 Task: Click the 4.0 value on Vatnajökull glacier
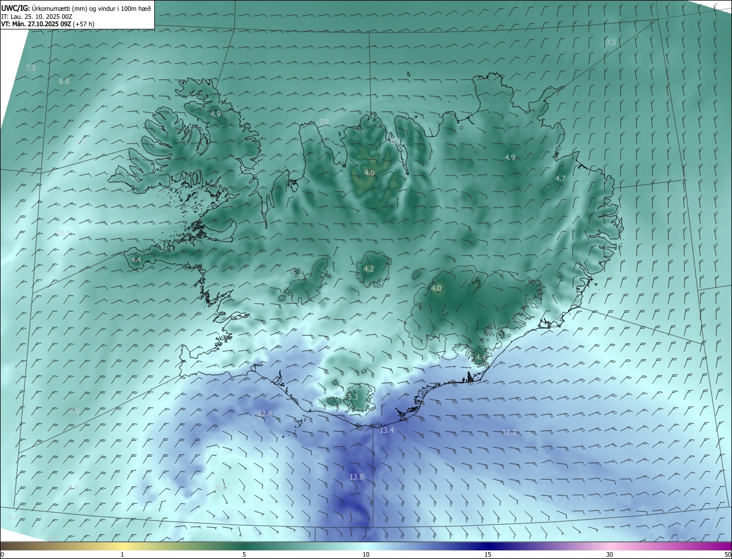pos(436,289)
